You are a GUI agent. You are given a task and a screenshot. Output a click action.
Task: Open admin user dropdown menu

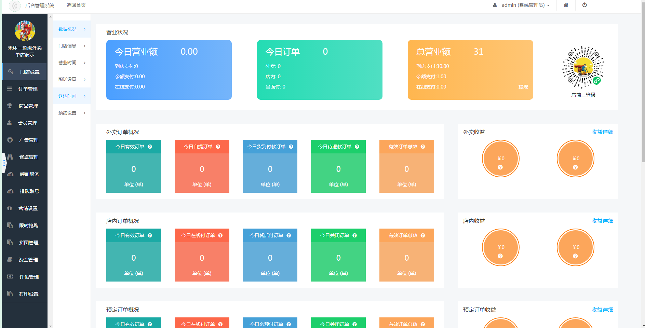tap(522, 5)
